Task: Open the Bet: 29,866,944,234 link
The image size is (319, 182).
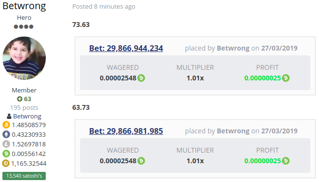Action: [126, 49]
